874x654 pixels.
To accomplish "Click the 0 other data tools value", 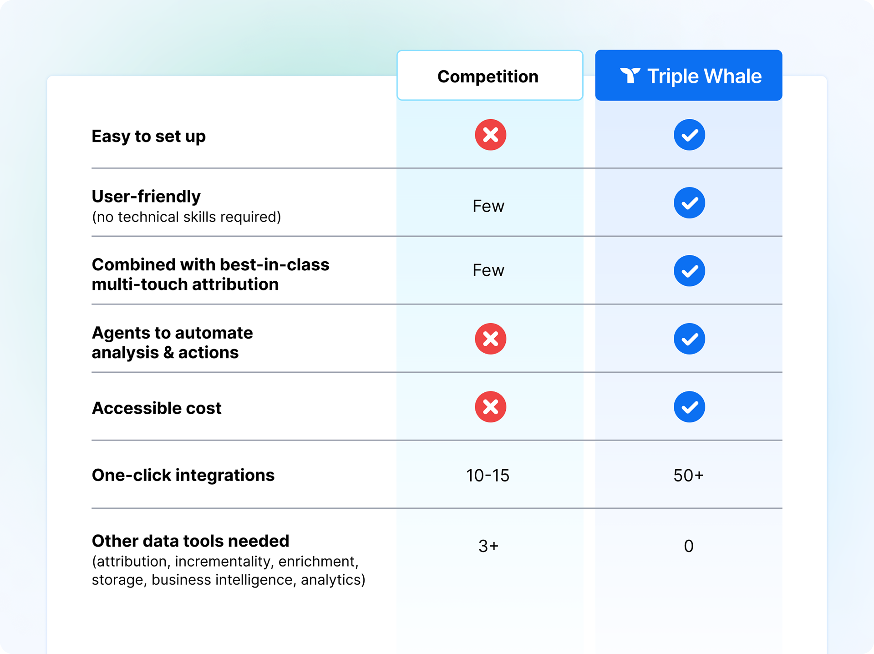I will [x=689, y=546].
